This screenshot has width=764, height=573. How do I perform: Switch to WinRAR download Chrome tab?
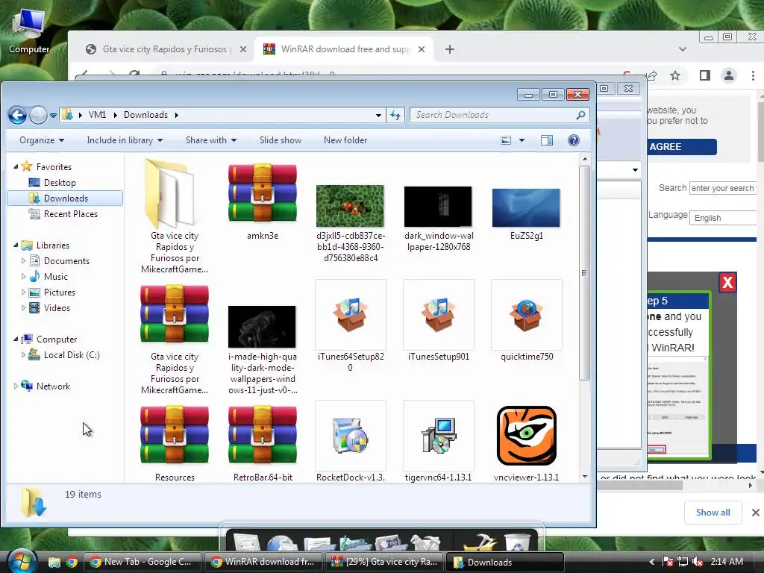pyautogui.click(x=345, y=49)
